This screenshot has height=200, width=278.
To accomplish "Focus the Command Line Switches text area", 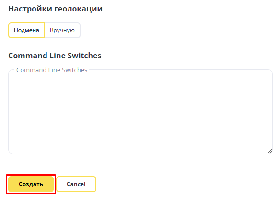I will coord(140,111).
